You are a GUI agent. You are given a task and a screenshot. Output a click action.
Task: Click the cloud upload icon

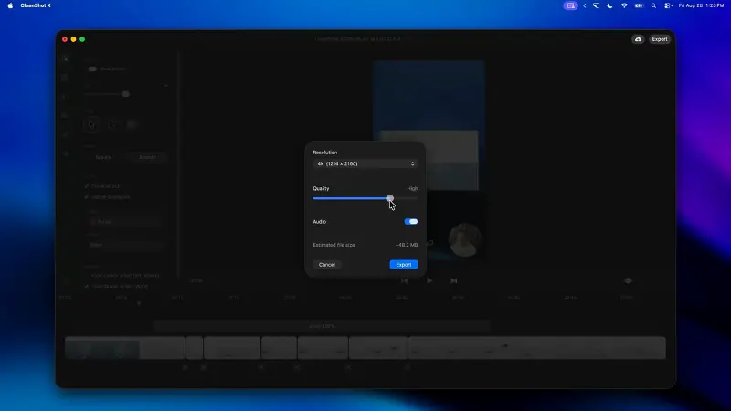pyautogui.click(x=638, y=39)
